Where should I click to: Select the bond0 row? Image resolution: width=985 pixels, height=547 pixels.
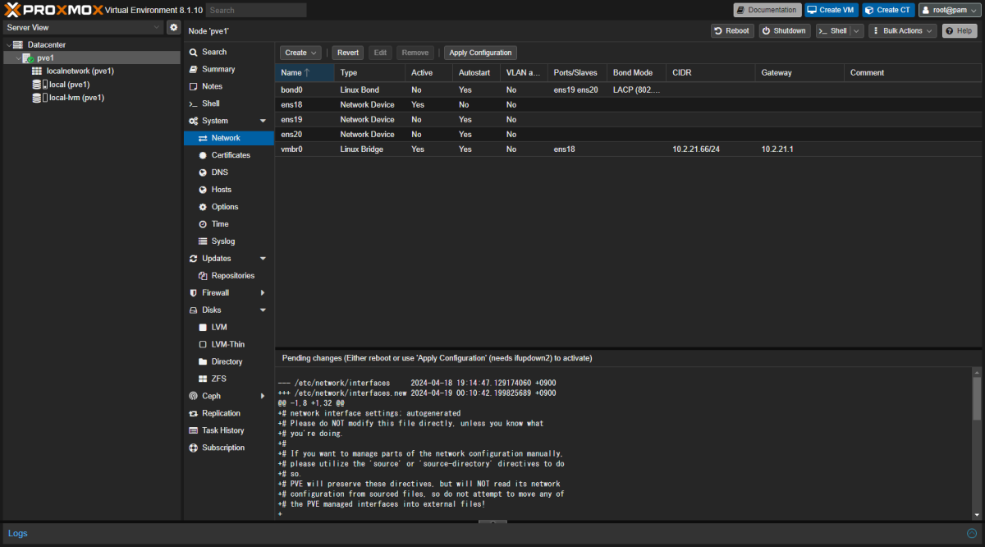[628, 90]
